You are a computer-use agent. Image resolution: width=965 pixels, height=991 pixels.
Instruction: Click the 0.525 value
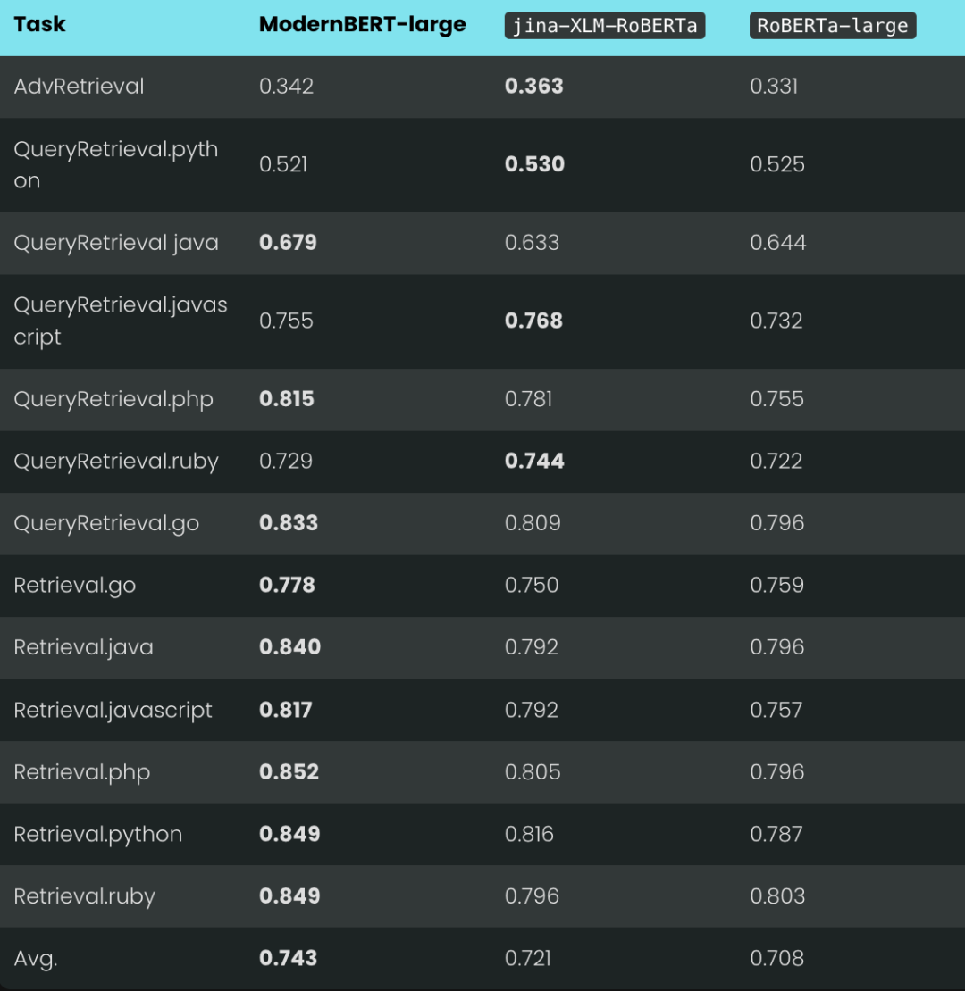tap(777, 164)
